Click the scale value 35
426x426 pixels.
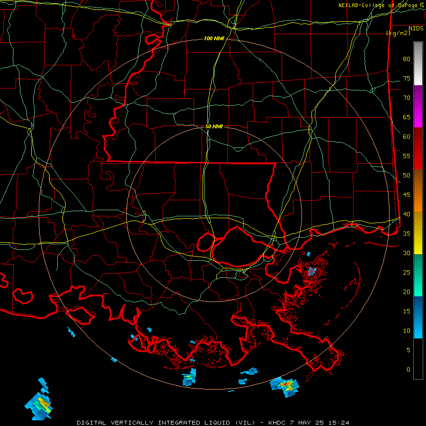tap(407, 234)
